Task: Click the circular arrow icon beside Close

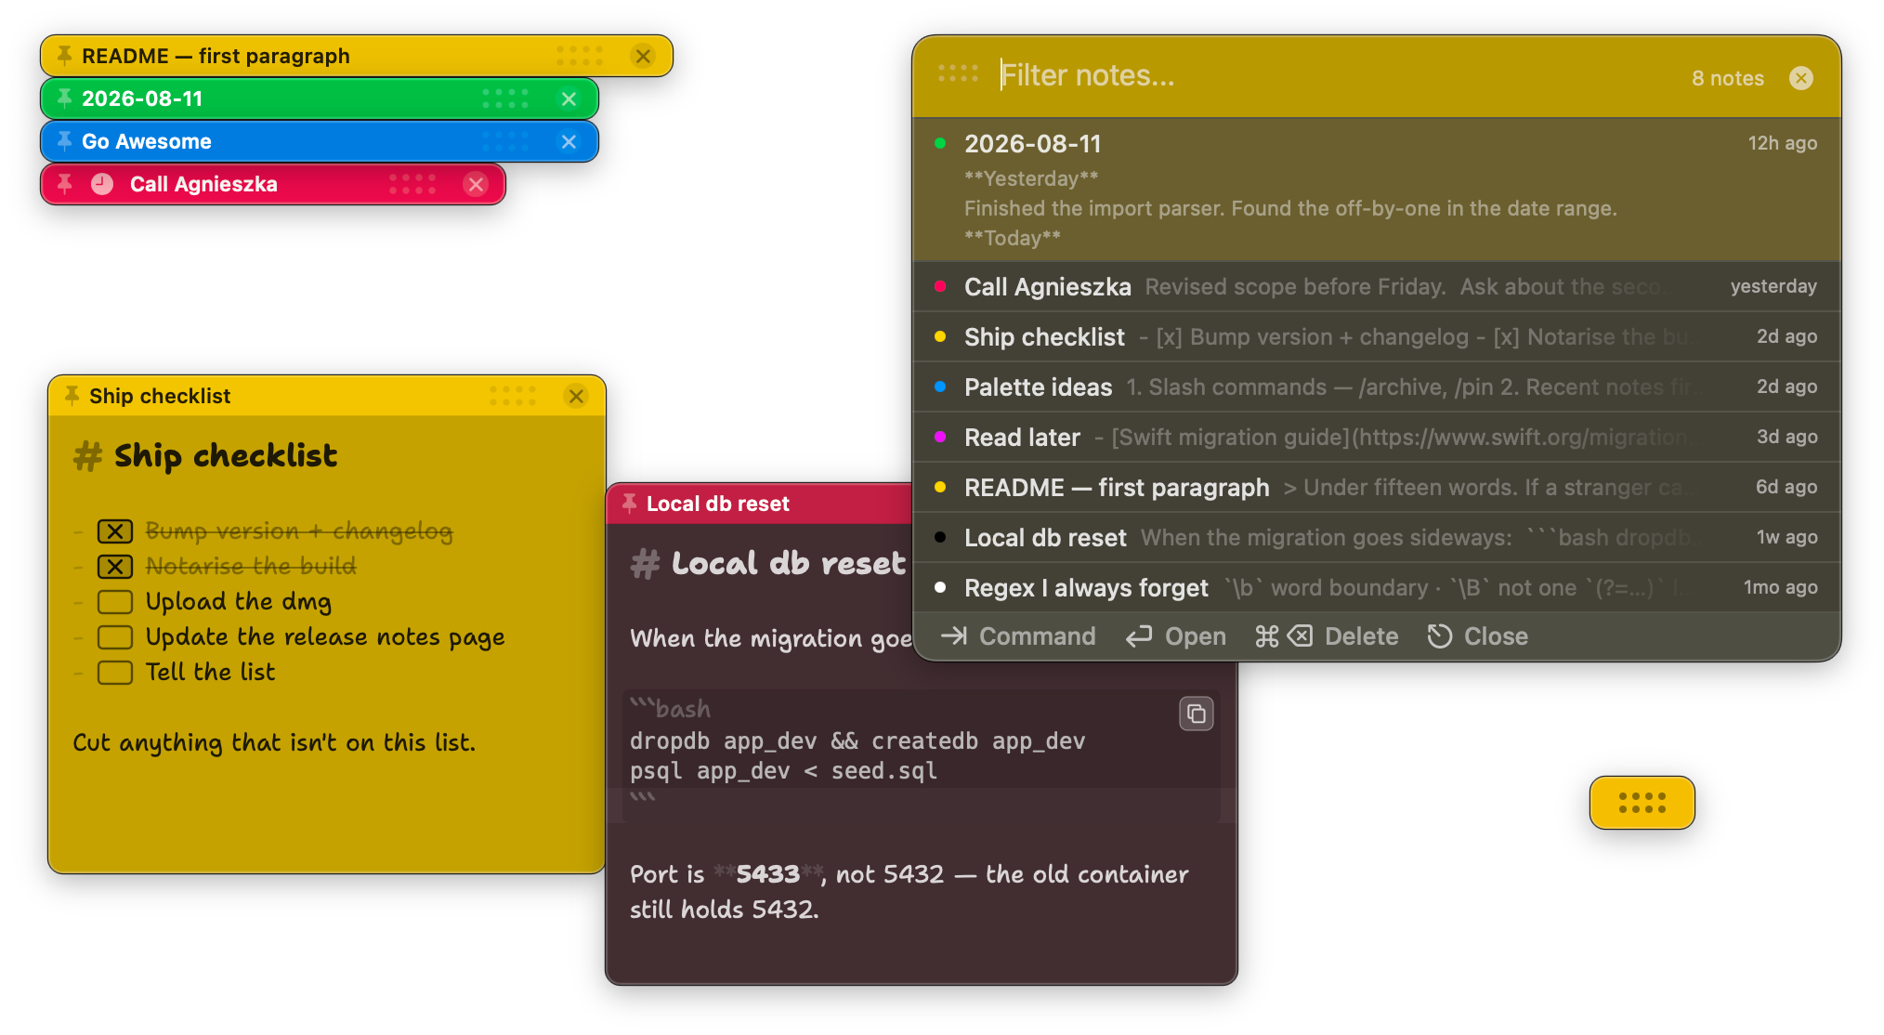Action: click(1440, 636)
